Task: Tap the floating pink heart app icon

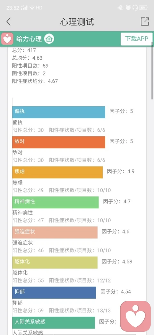Action: (x=135, y=316)
